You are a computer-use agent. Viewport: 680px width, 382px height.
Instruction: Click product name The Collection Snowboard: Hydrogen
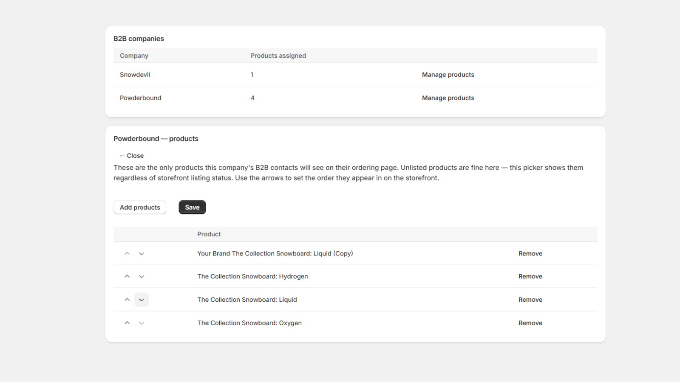coord(252,276)
